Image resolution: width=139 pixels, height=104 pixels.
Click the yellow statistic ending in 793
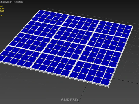click(x=2, y=16)
